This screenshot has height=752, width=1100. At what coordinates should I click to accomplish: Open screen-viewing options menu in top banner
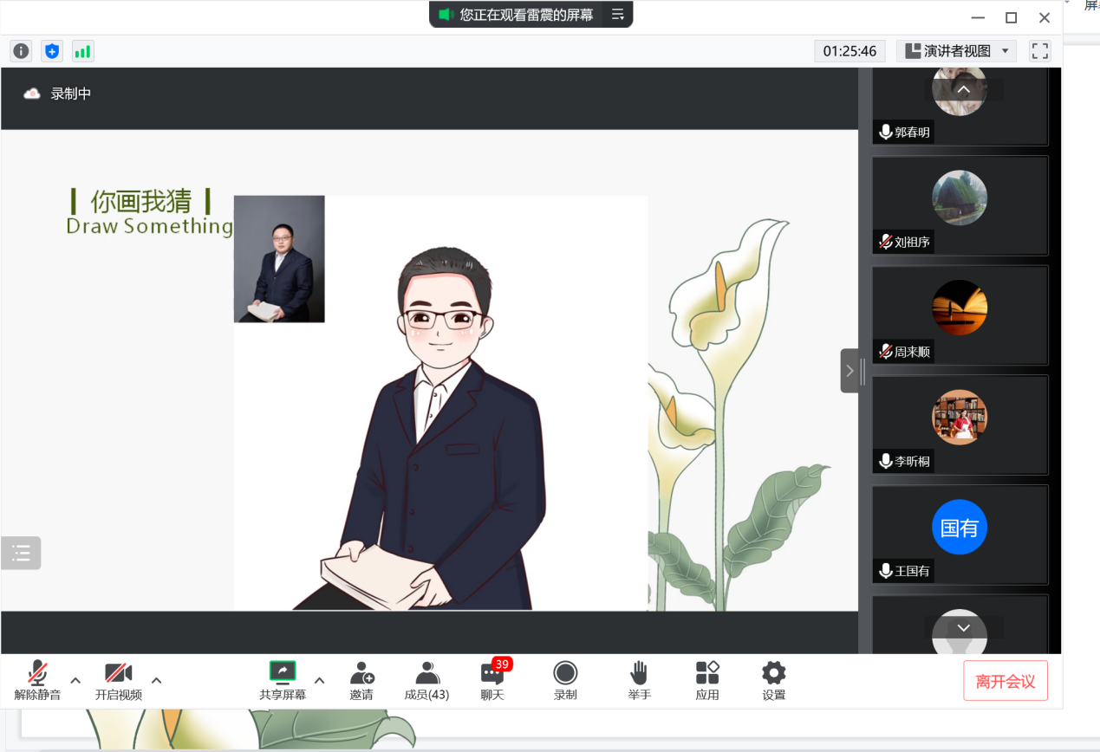pyautogui.click(x=618, y=15)
